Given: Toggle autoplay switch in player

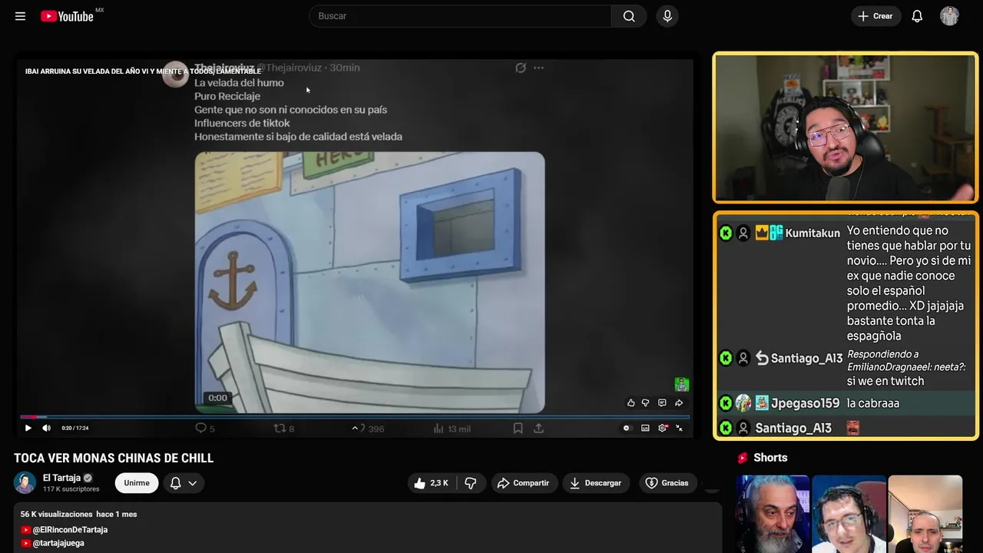Looking at the screenshot, I should click(627, 428).
